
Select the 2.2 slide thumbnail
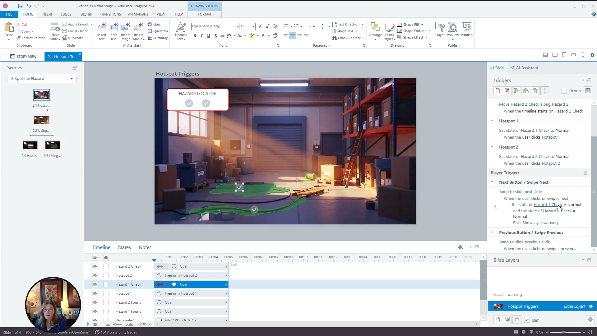point(41,120)
